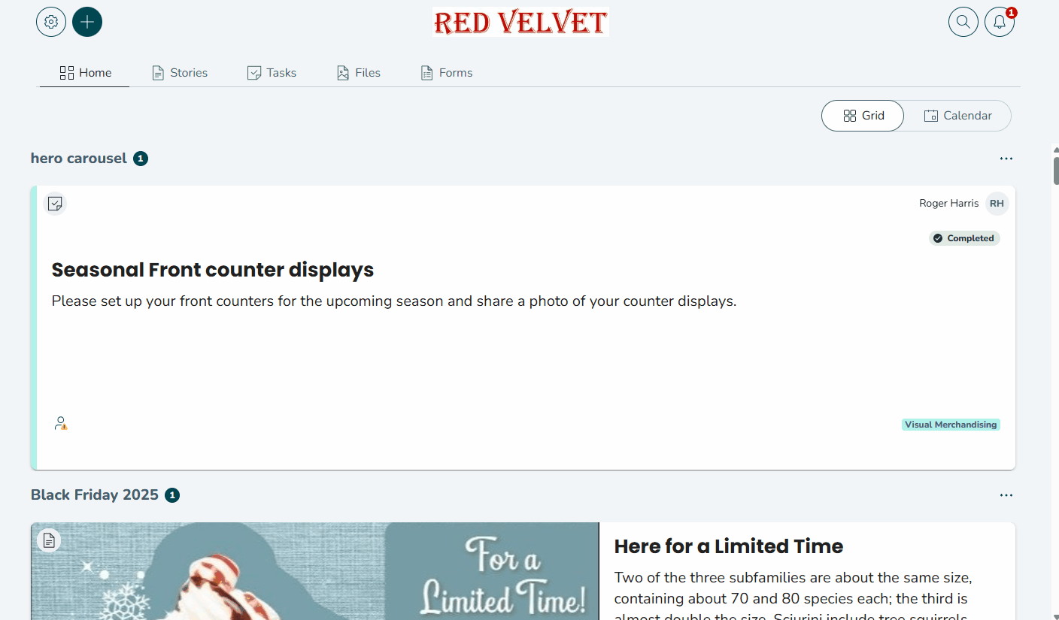This screenshot has width=1059, height=620.
Task: Switch to Grid view
Action: (863, 116)
